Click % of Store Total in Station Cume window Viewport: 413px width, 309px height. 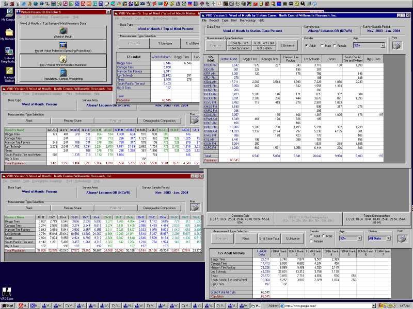pyautogui.click(x=264, y=43)
